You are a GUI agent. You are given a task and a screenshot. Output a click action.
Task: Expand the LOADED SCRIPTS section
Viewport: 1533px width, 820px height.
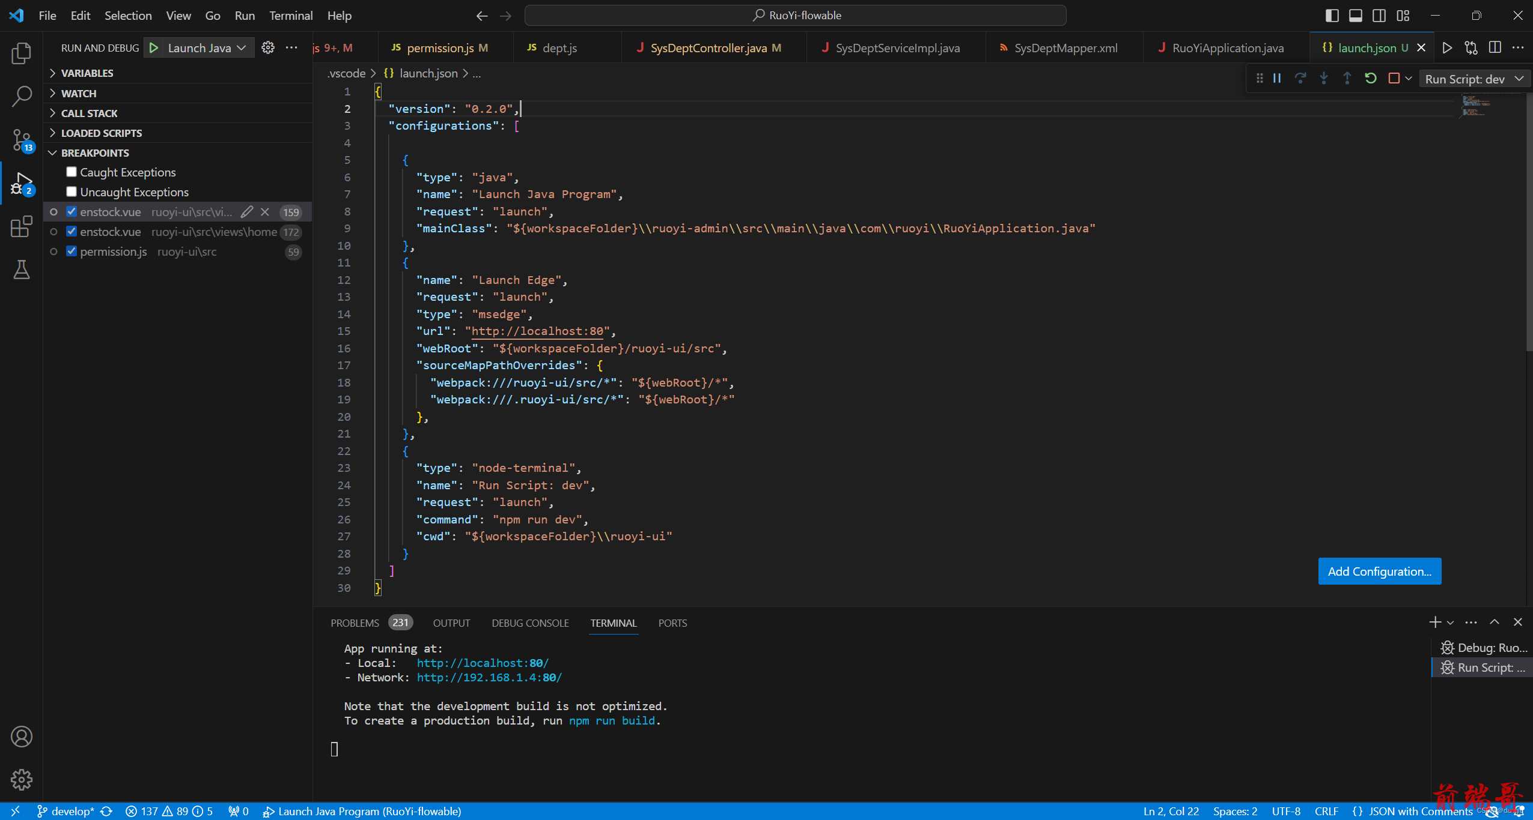pos(178,133)
